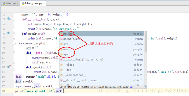Image resolution: width=189 pixels, height=96 pixels.
Task: Click fold end marker on line 7
Action: coord(14,38)
